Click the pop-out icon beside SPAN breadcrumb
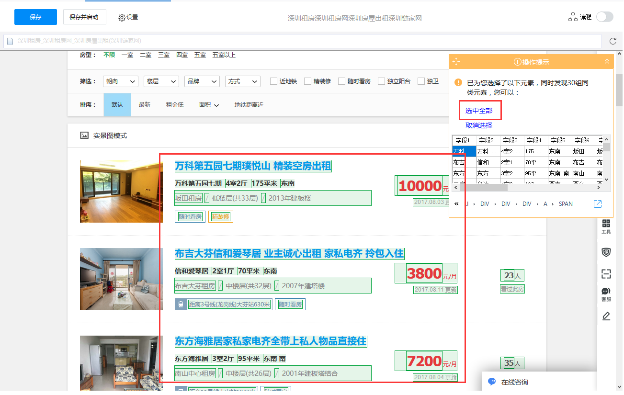The width and height of the screenshot is (624, 395). click(x=598, y=204)
